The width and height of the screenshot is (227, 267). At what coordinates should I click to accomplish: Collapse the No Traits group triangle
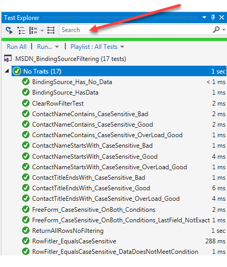tap(7, 71)
